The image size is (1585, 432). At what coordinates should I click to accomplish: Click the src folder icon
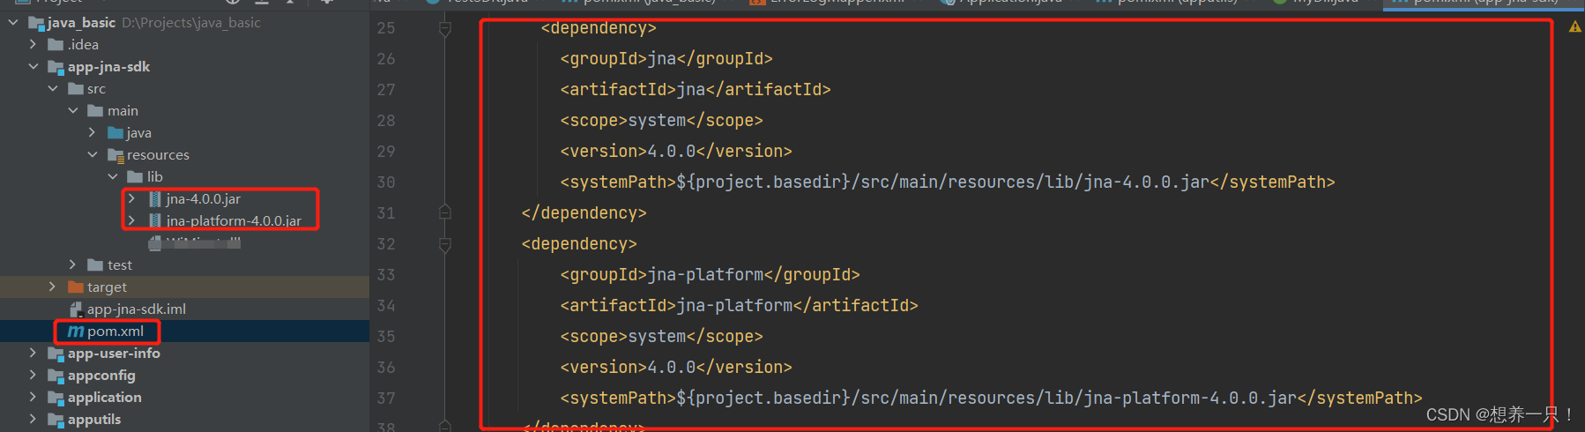point(76,89)
